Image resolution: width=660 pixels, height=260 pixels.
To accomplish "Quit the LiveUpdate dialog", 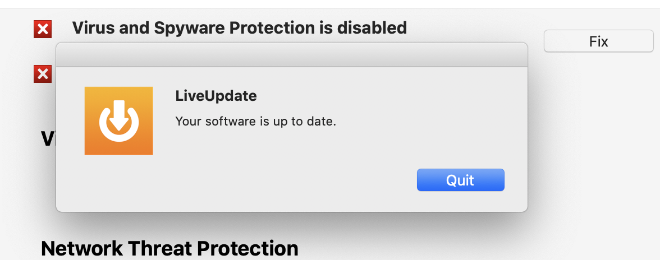I will (x=460, y=180).
